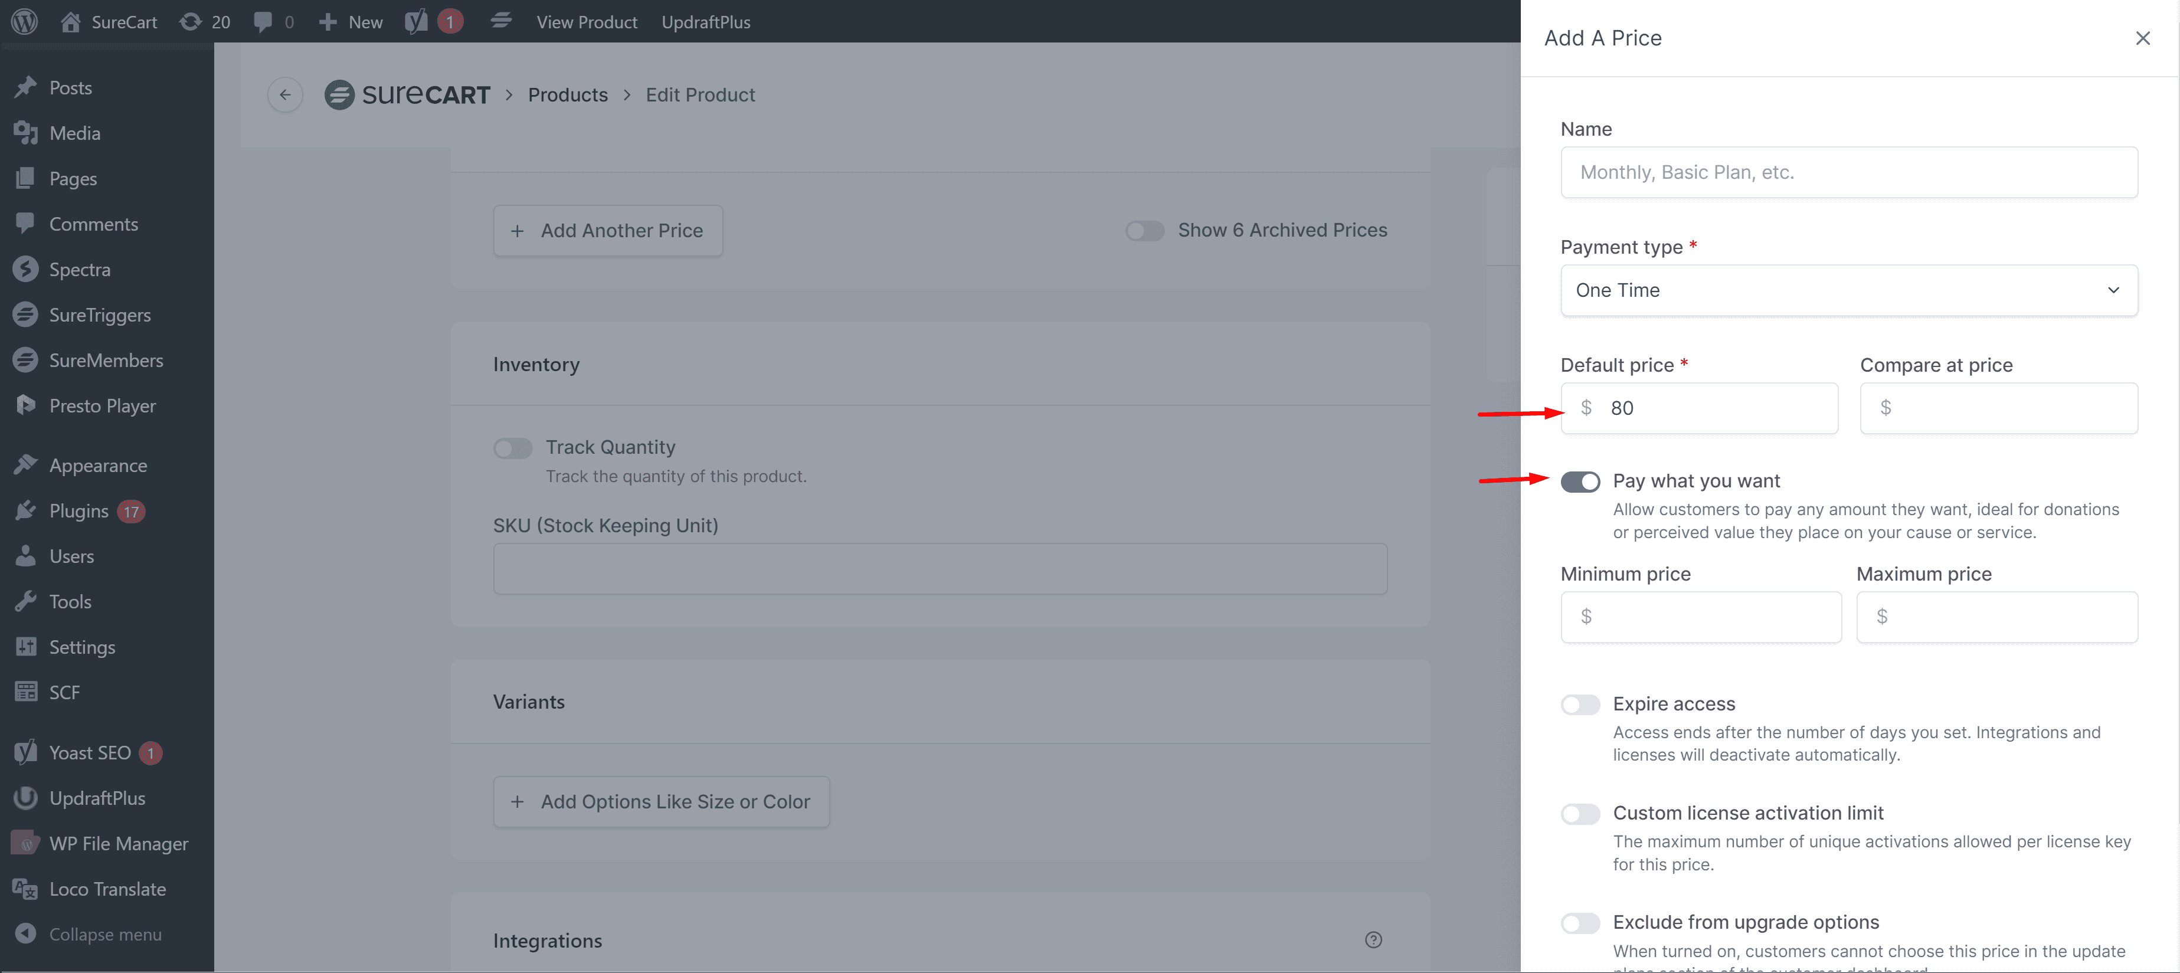Click the SureCart logo icon
The image size is (2180, 973).
click(339, 95)
